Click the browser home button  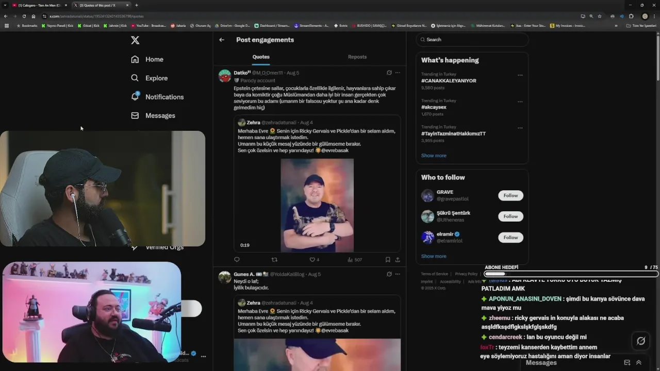tap(34, 16)
